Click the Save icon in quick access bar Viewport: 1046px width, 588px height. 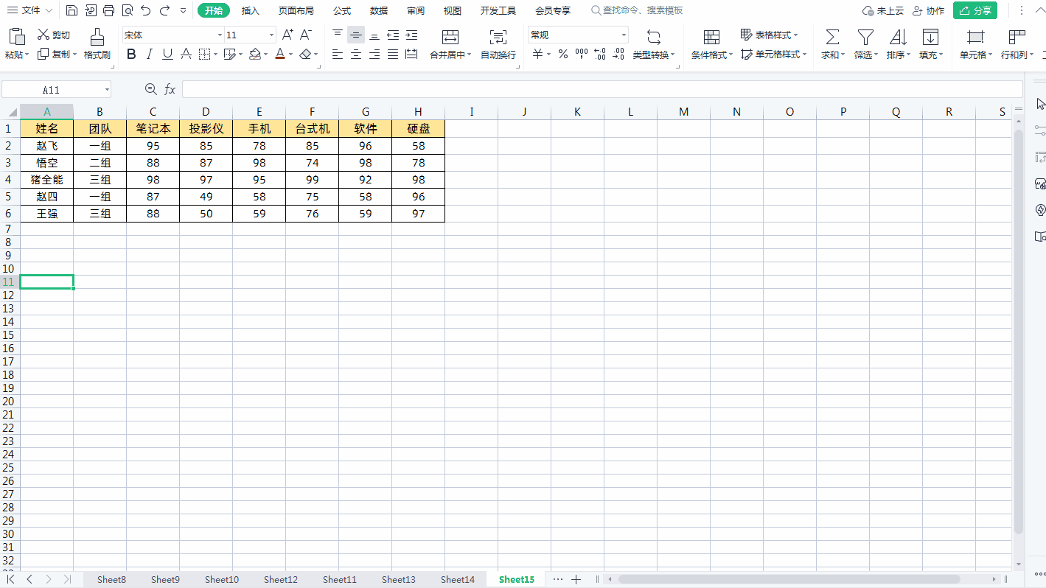pos(72,10)
